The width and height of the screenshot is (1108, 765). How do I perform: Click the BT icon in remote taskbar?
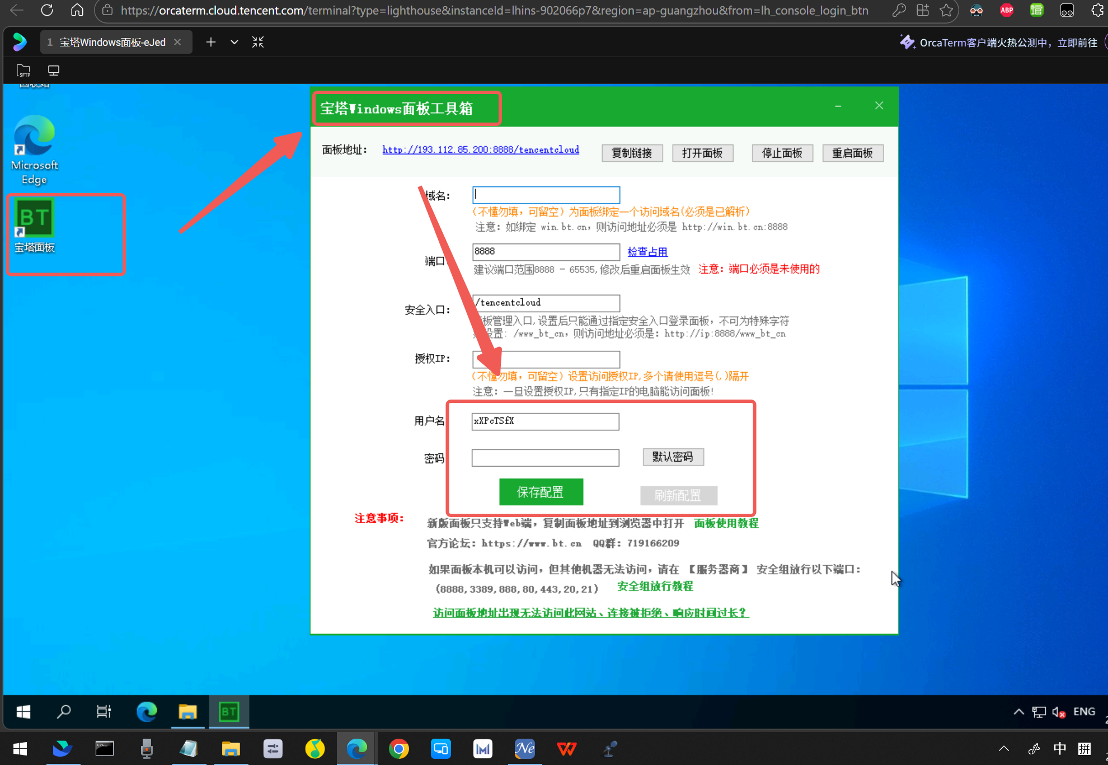[229, 711]
